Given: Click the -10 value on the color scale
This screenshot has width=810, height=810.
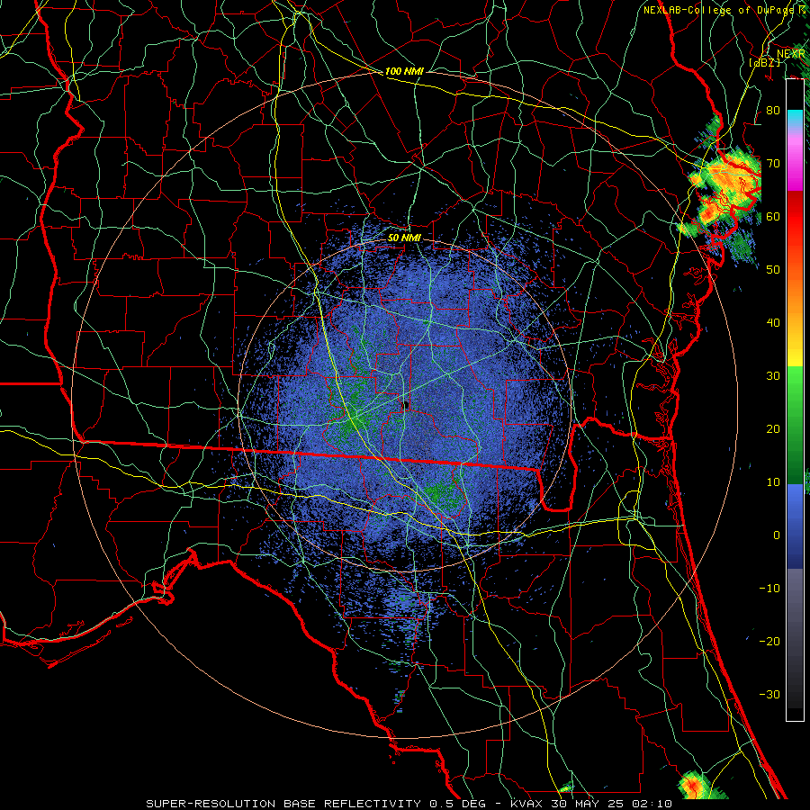Looking at the screenshot, I should (x=769, y=589).
